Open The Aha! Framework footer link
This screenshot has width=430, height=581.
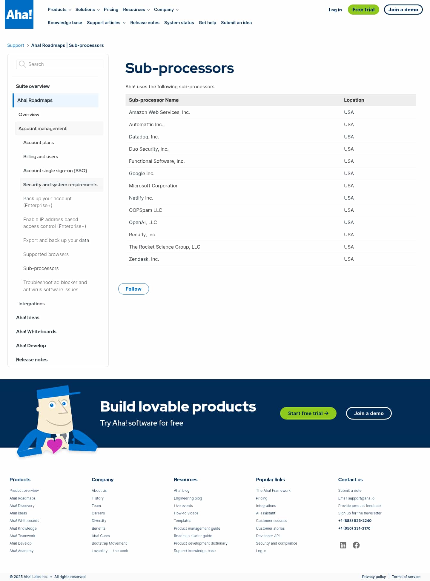[273, 491]
